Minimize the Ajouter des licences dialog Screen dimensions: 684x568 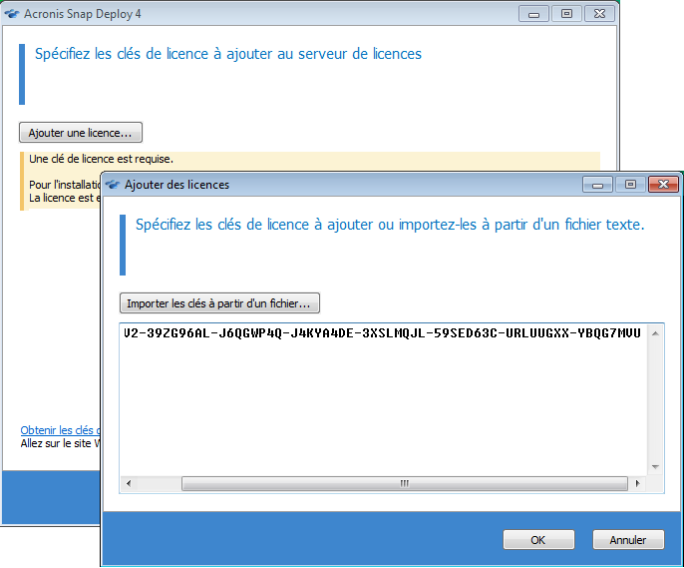click(x=598, y=185)
